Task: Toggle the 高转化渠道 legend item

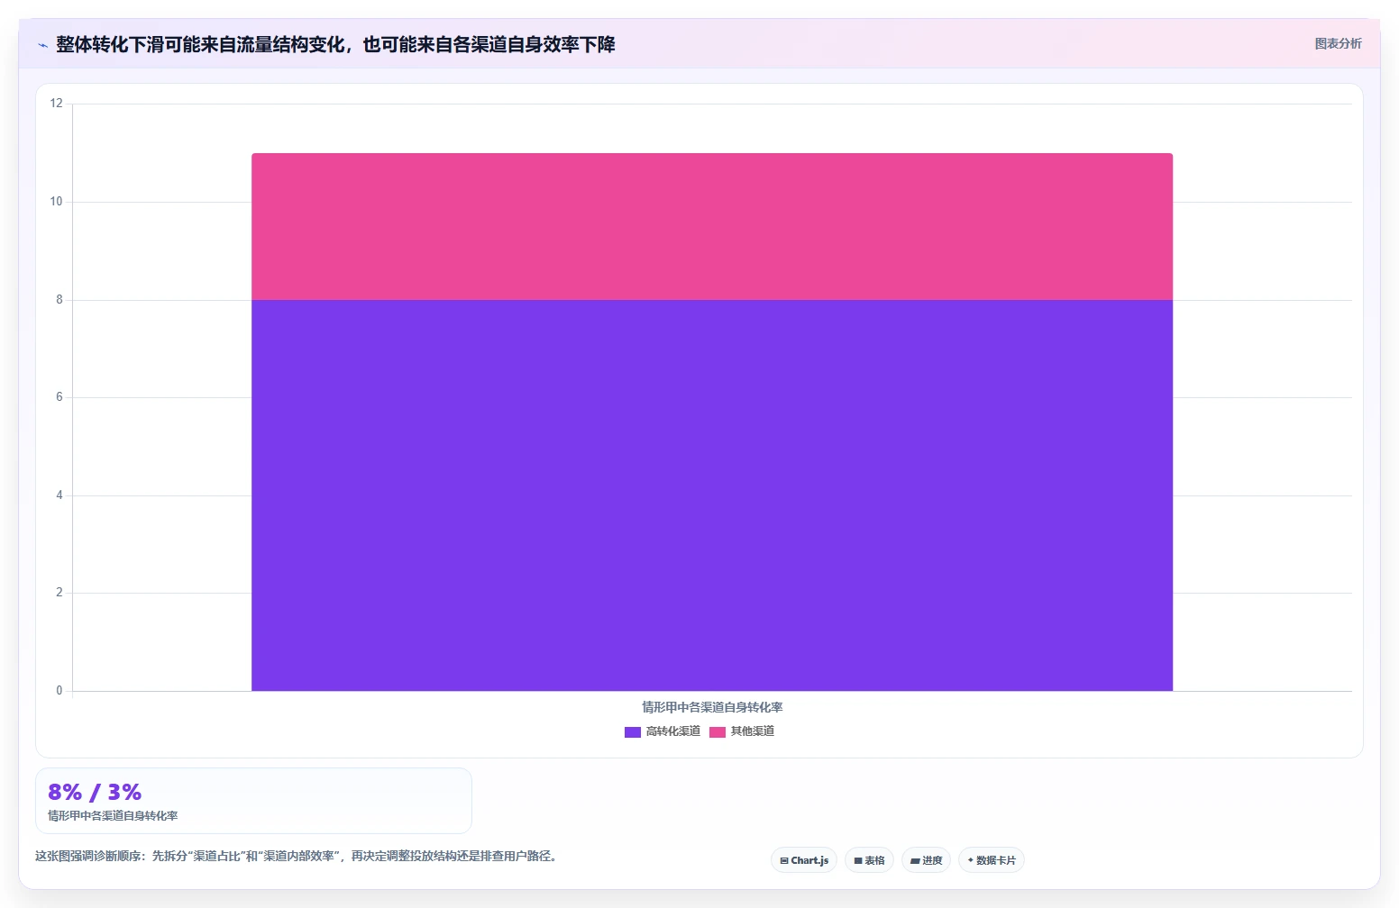Action: click(x=663, y=731)
